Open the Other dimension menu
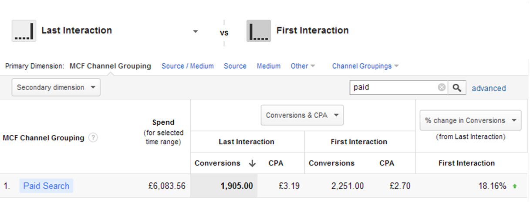 click(303, 66)
